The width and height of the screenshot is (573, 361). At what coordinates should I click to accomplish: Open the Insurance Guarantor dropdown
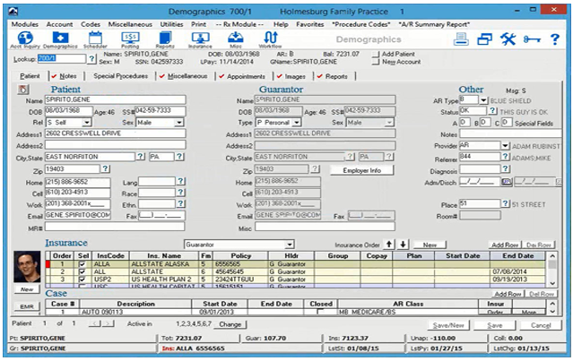[x=290, y=245]
